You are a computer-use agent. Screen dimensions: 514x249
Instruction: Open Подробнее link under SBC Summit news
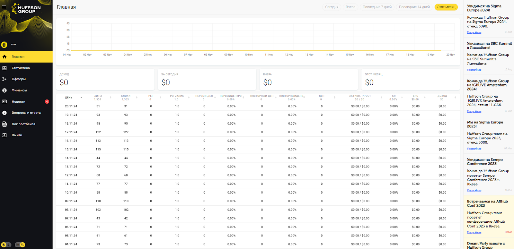coord(474,70)
